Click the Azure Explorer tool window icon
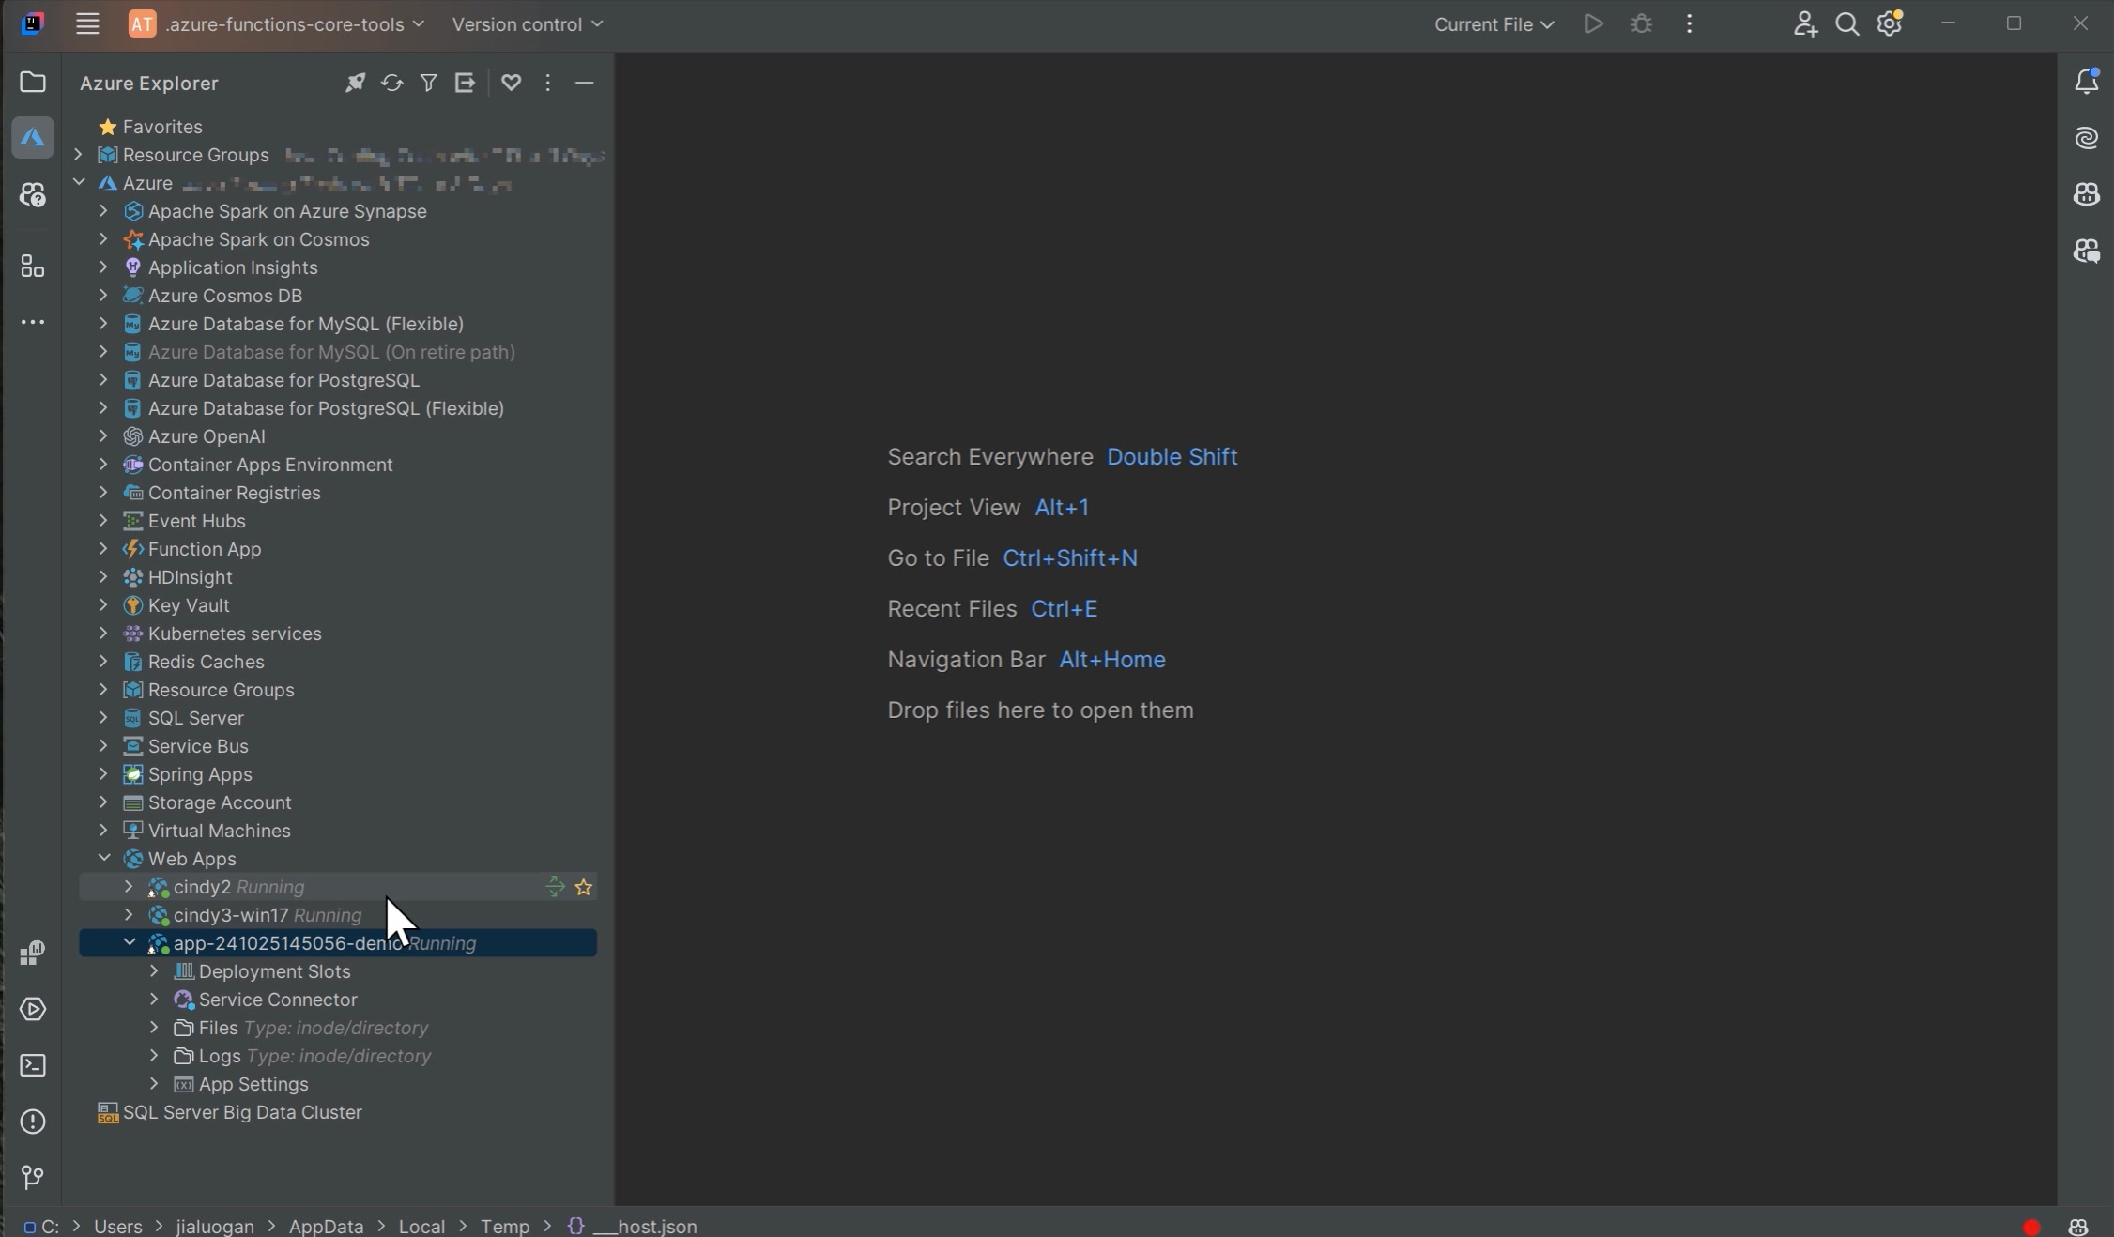This screenshot has width=2114, height=1237. pyautogui.click(x=33, y=138)
